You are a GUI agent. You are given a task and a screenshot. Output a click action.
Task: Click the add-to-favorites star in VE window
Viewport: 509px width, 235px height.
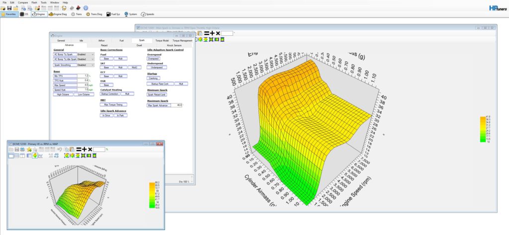(30, 149)
